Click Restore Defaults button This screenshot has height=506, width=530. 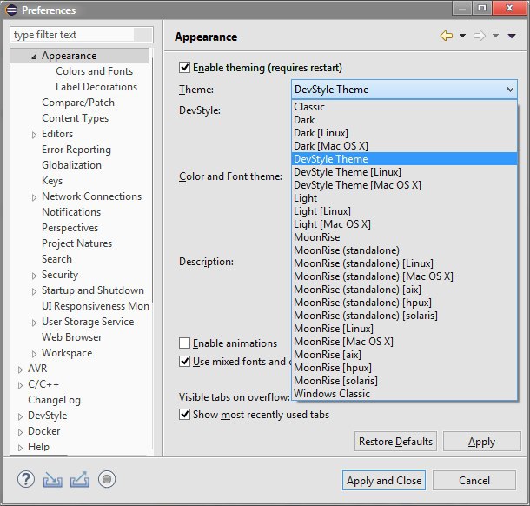click(x=395, y=441)
